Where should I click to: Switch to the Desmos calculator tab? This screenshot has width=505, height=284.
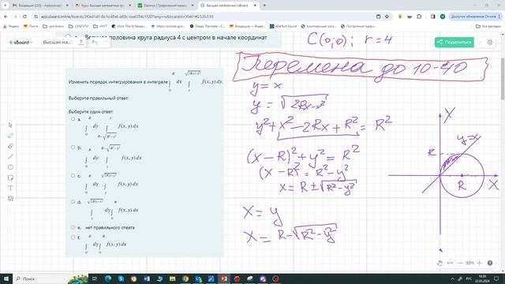pyautogui.click(x=165, y=6)
